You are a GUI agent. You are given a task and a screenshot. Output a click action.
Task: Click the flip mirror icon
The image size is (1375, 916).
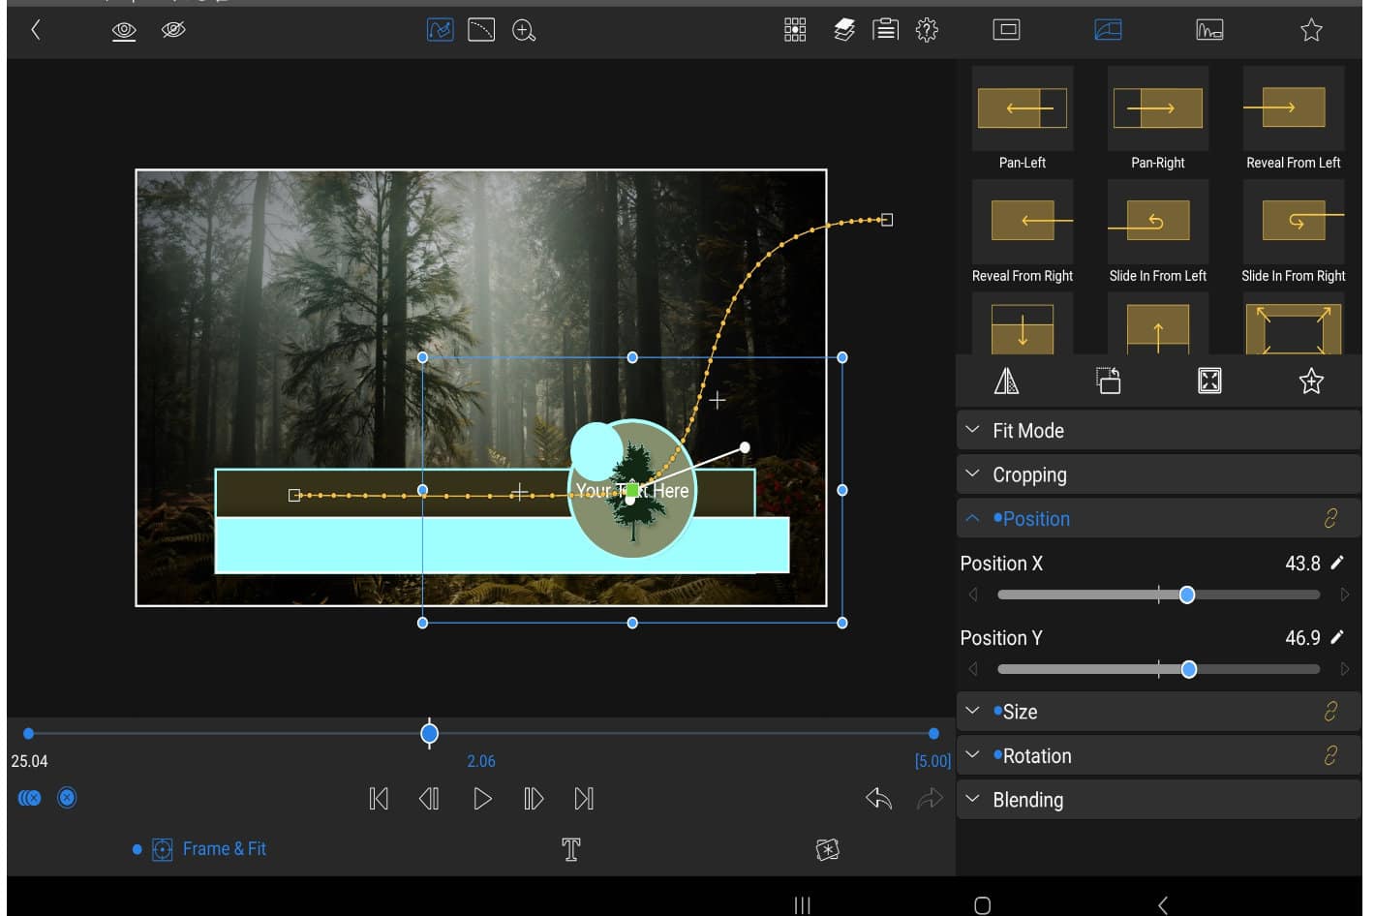point(1006,382)
